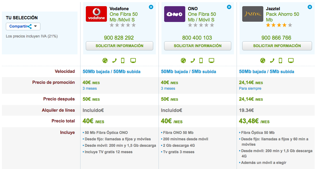This screenshot has width=316, height=169.
Task: Click Vodafone's internet globe icon
Action: [105, 61]
